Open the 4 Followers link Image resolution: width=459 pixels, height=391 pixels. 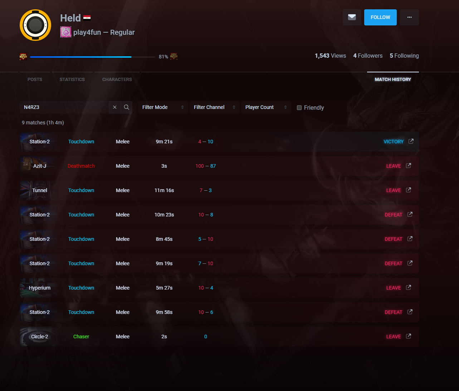coord(368,56)
